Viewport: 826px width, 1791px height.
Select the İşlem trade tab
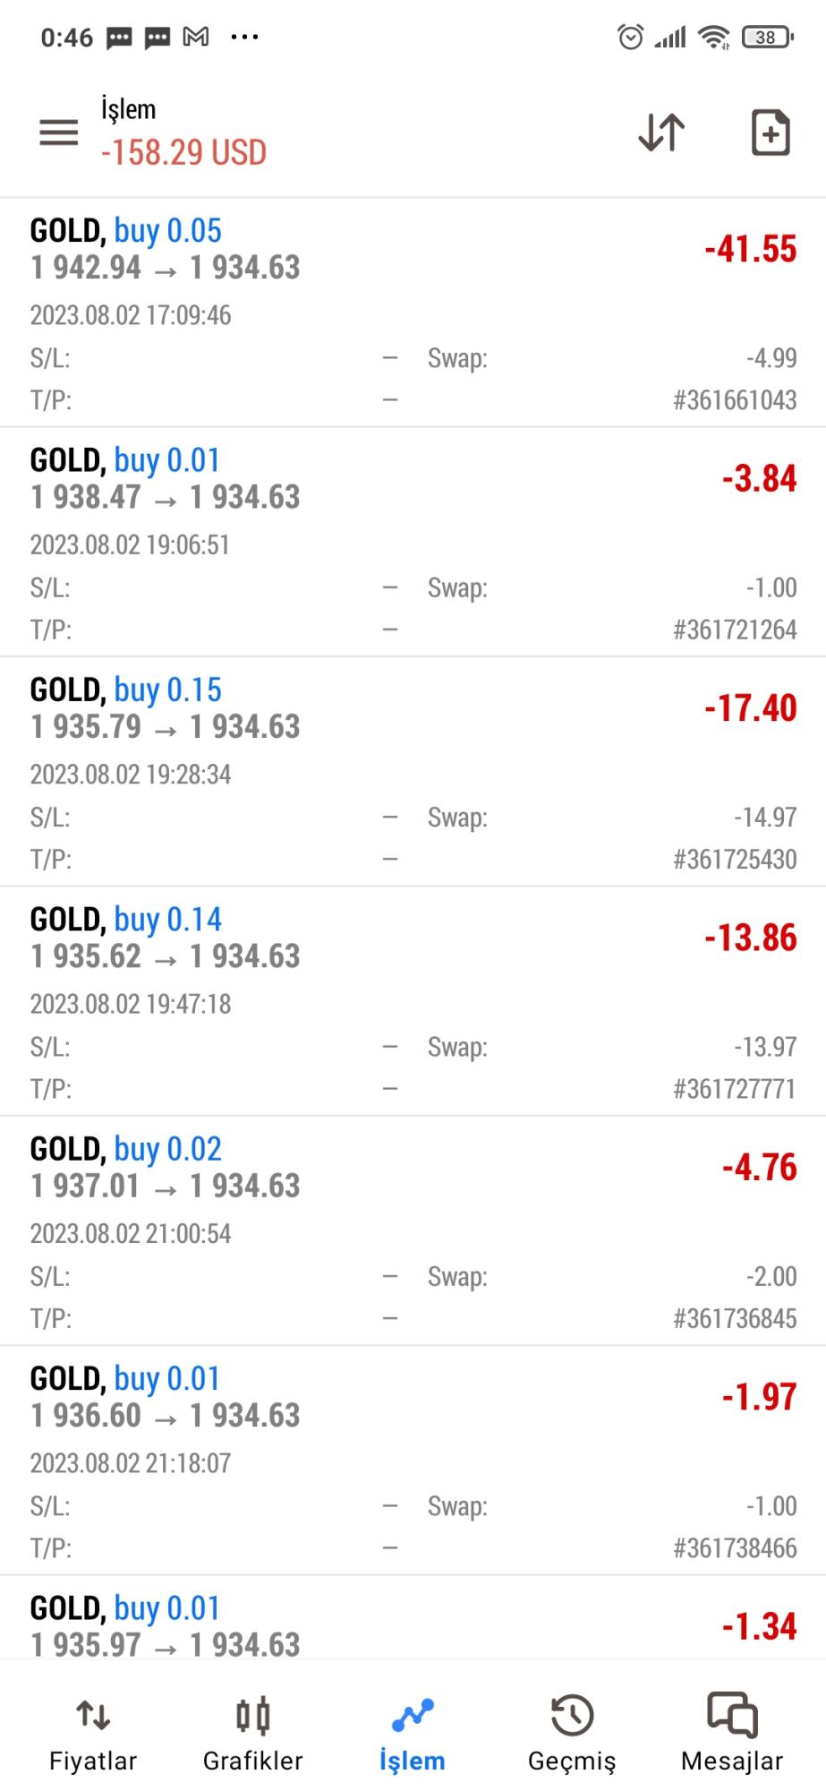(413, 1735)
